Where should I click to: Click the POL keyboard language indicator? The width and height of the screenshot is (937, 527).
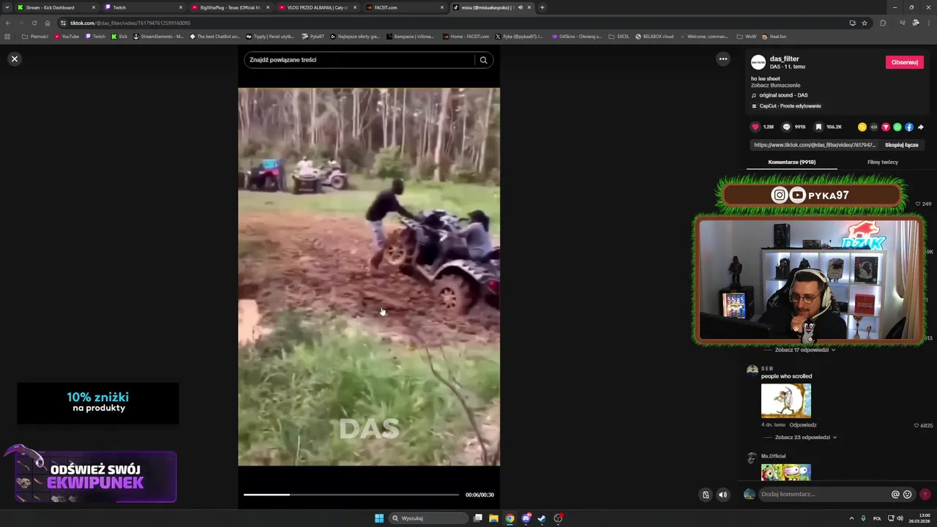pos(877,518)
